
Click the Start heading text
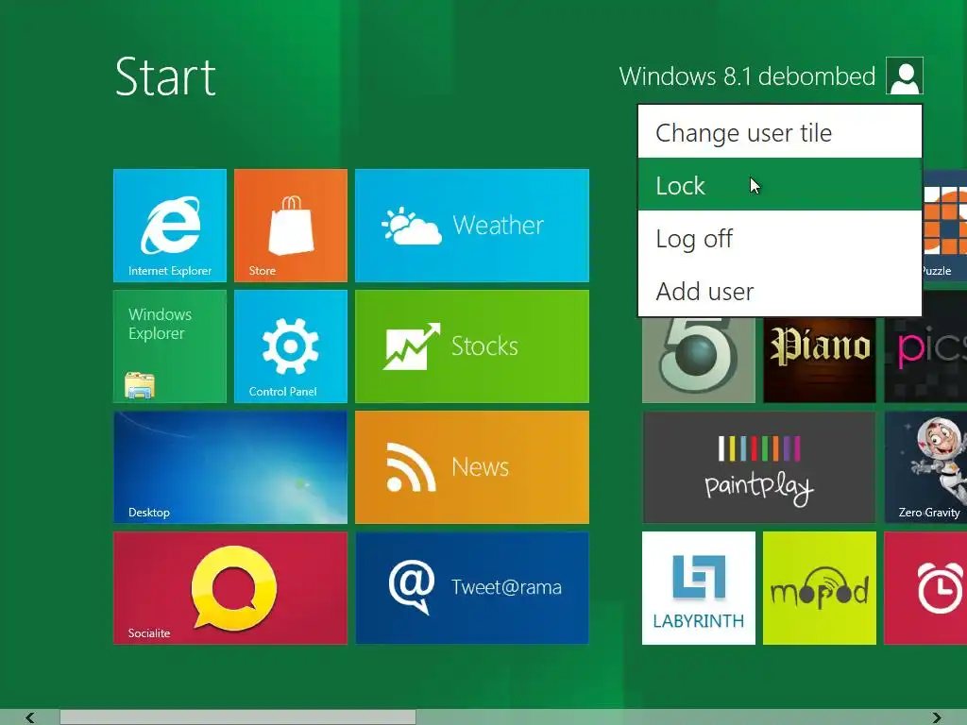pyautogui.click(x=165, y=77)
